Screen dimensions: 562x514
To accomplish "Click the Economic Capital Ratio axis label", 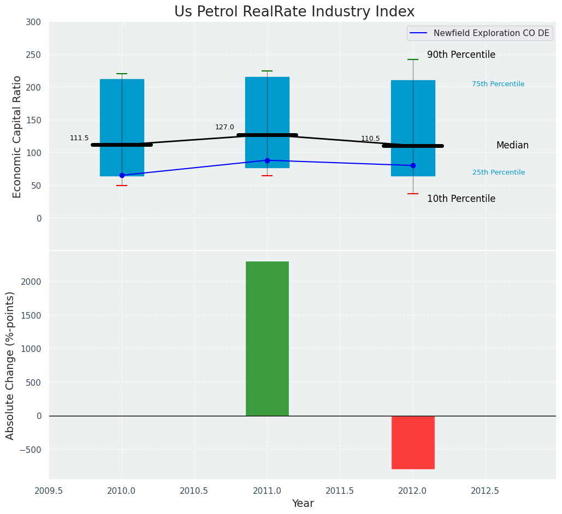I will (x=17, y=136).
